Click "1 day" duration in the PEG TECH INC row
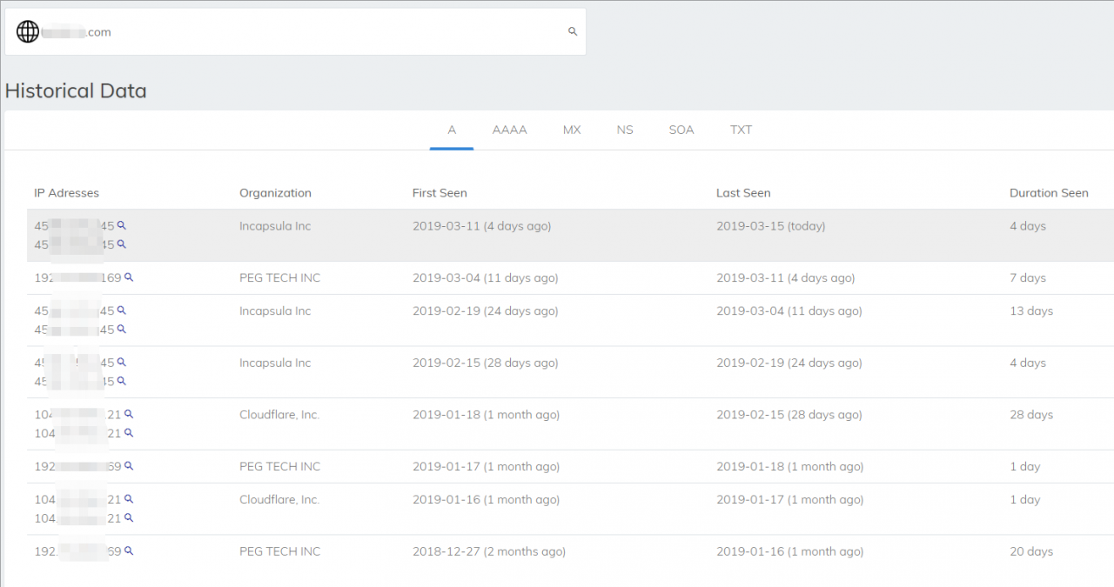 click(x=1025, y=467)
